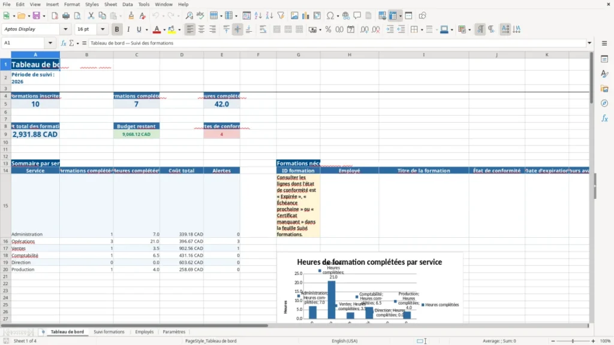This screenshot has width=614, height=345.
Task: Toggle Align Right
Action: point(213,29)
